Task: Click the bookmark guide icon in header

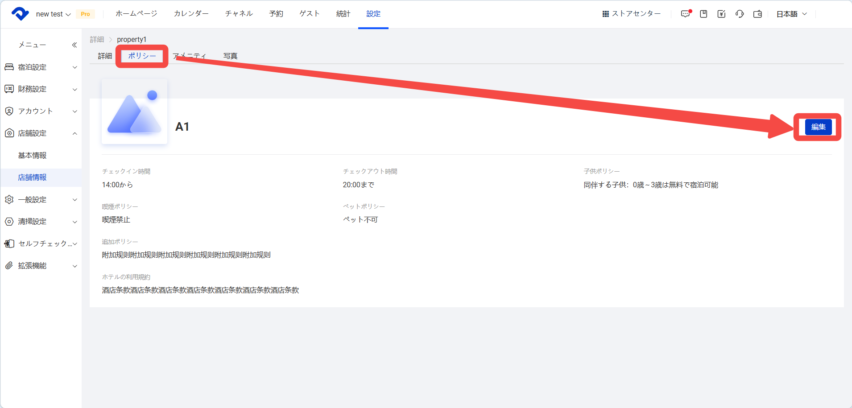Action: (703, 14)
